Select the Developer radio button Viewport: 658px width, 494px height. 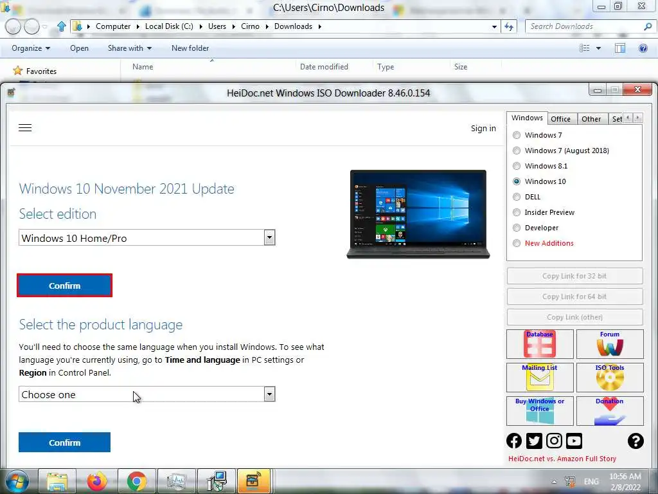pyautogui.click(x=517, y=228)
